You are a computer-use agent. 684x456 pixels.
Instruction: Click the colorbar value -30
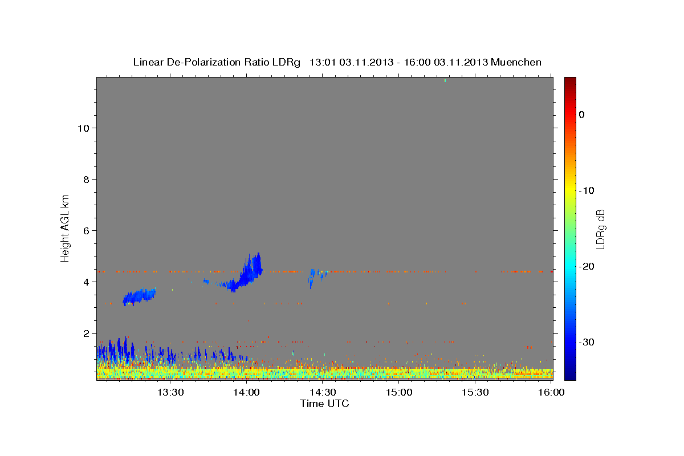click(x=587, y=342)
